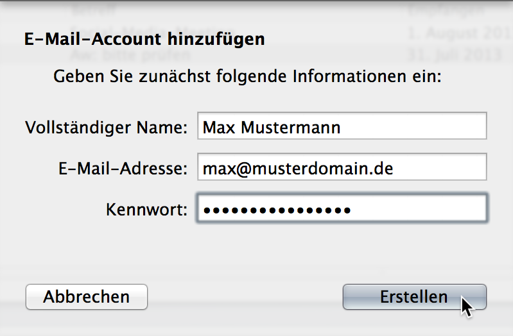This screenshot has width=513, height=336.
Task: Place cursor on the word 'Mustermann'
Action: pos(290,128)
